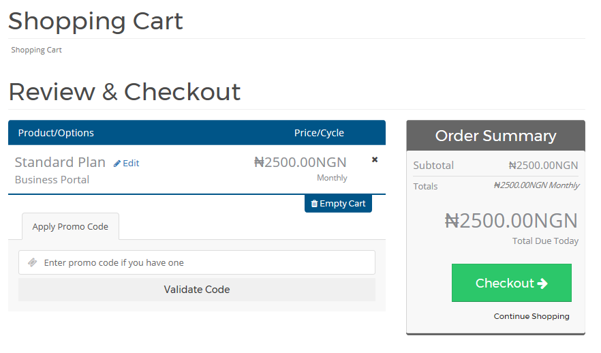This screenshot has width=601, height=353.
Task: Click the Price/Cycle column header
Action: pyautogui.click(x=319, y=133)
